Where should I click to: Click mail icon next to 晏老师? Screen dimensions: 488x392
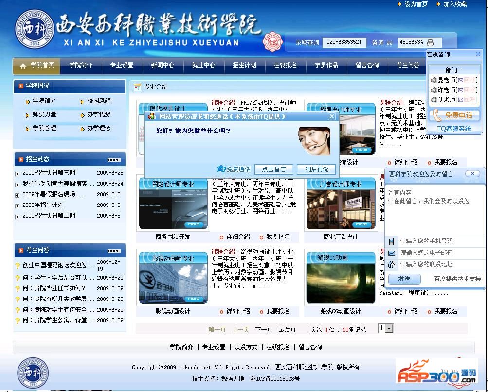461,80
